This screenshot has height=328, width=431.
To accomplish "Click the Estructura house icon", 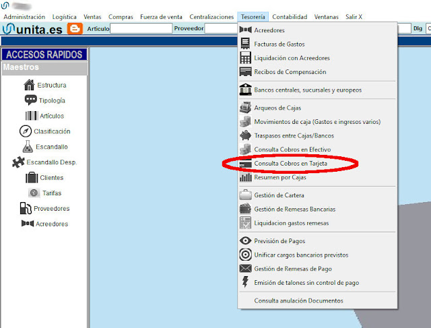I will pyautogui.click(x=29, y=85).
